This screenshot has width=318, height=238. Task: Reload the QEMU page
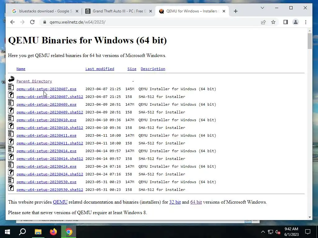32,22
